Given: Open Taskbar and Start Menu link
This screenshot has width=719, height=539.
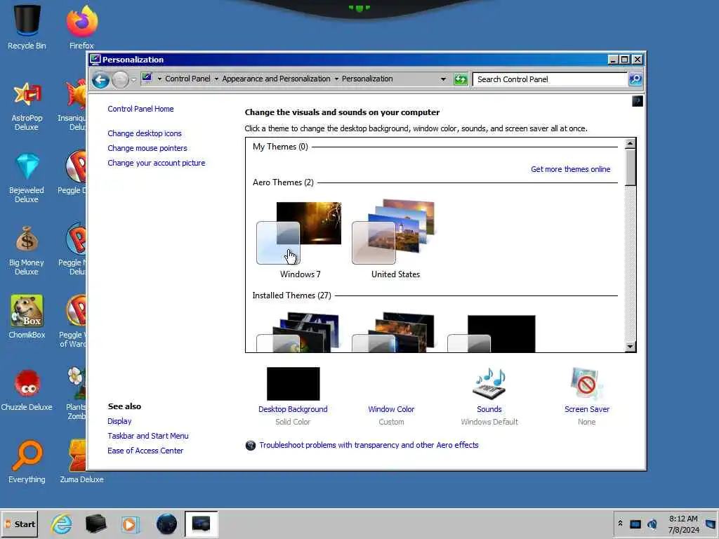Looking at the screenshot, I should pos(147,436).
